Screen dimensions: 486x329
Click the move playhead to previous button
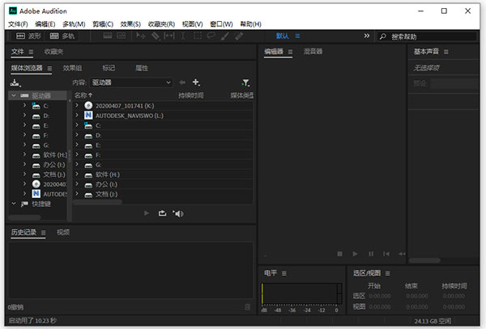pos(386,254)
